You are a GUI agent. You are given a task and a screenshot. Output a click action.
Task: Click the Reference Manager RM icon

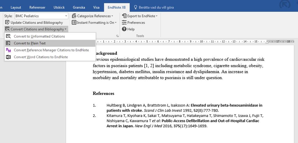tap(8, 50)
